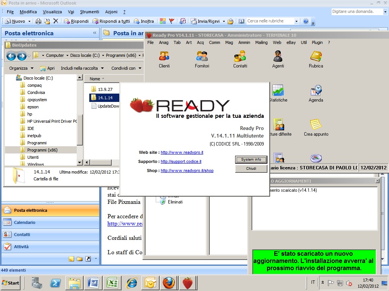The width and height of the screenshot is (389, 291).
Task: Open the Organizza dropdown in Explorer
Action: (x=21, y=68)
